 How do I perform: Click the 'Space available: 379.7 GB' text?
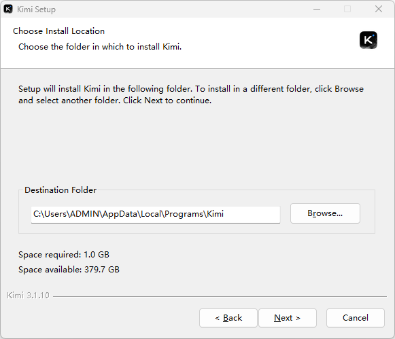(x=69, y=270)
